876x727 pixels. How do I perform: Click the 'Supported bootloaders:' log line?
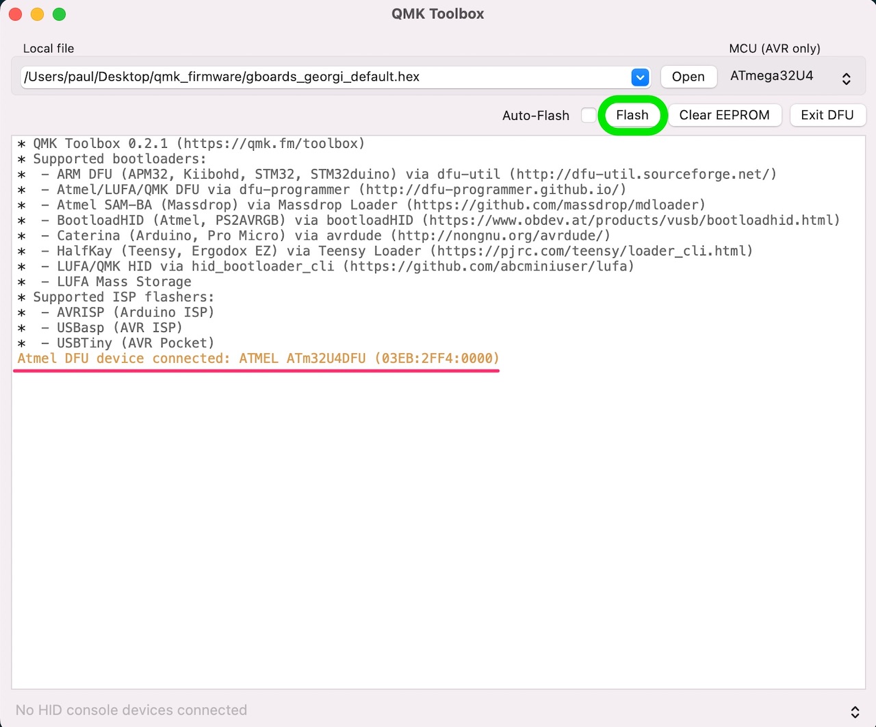click(112, 159)
